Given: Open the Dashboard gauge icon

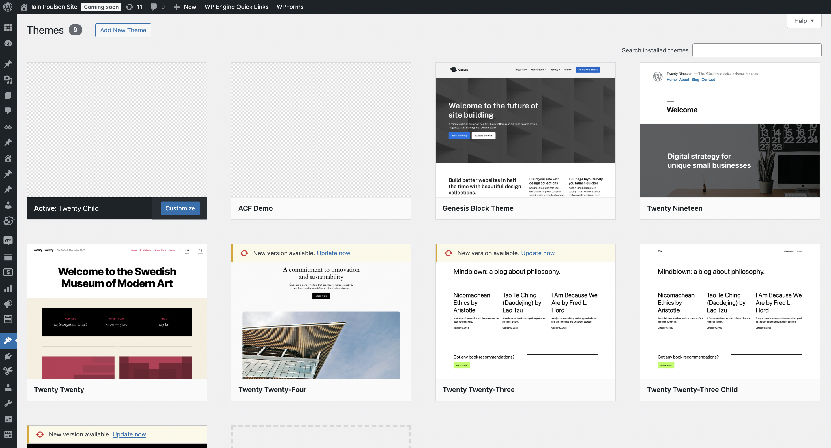Looking at the screenshot, I should 8,43.
